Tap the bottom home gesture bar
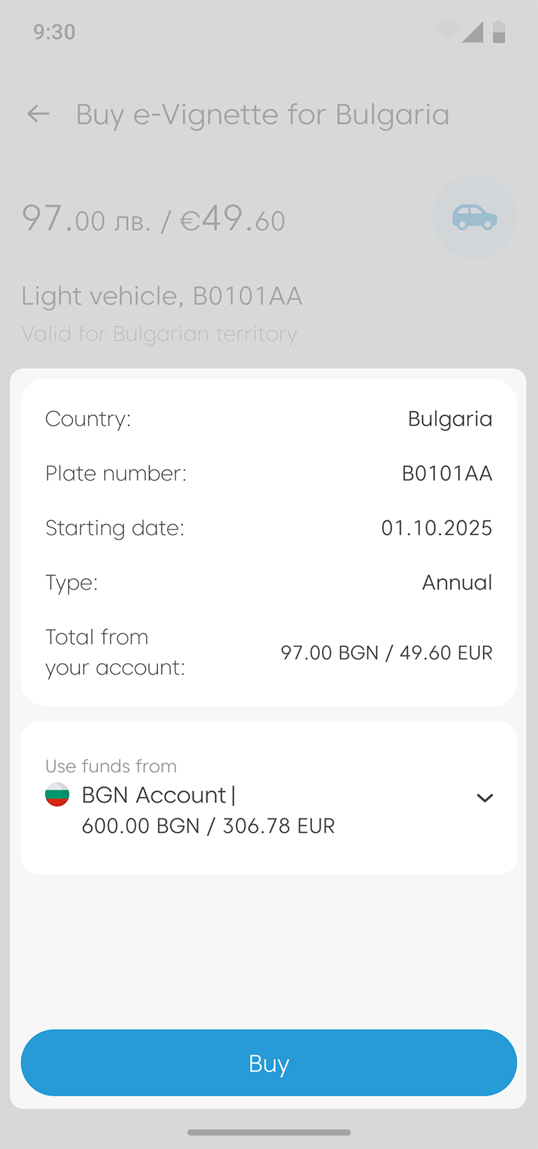 pos(269,1132)
